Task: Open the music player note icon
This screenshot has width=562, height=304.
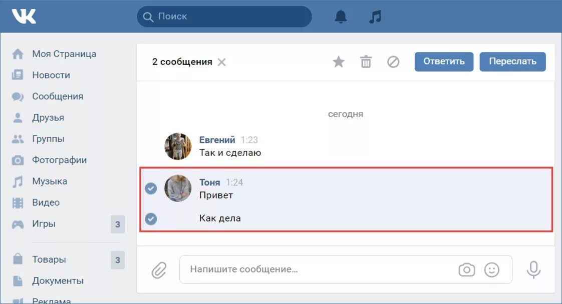Action: point(375,16)
